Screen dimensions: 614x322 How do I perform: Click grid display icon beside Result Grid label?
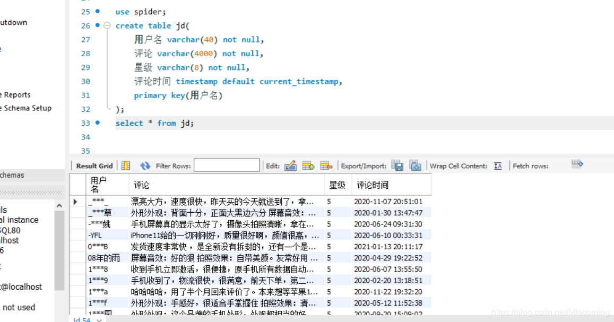(x=126, y=166)
